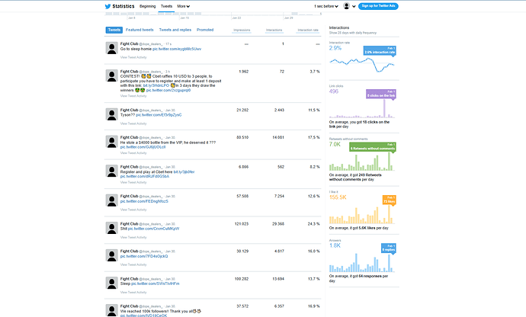Click the 1.8K answers total
526x317 pixels.
coord(335,245)
